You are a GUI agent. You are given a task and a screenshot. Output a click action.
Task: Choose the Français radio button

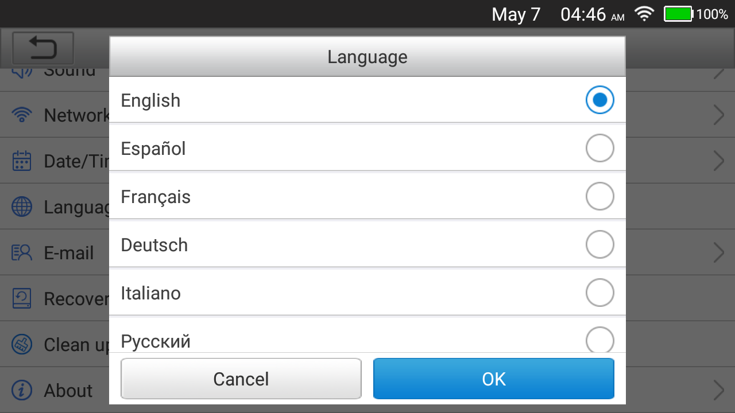click(x=599, y=197)
